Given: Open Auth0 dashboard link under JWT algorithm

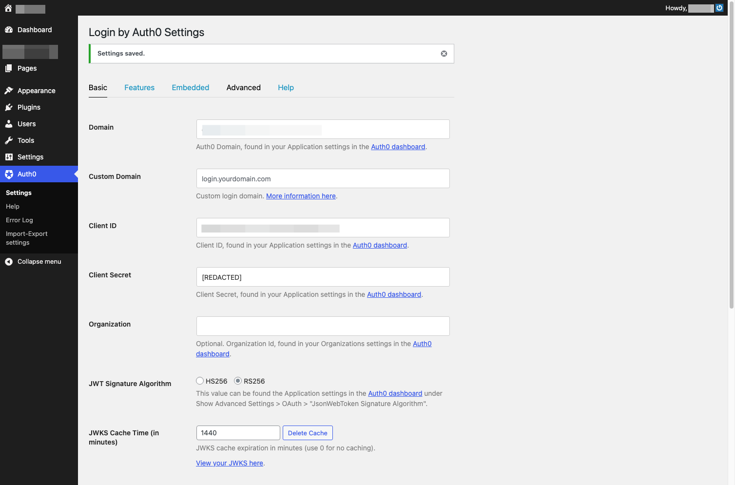Looking at the screenshot, I should click(x=395, y=393).
